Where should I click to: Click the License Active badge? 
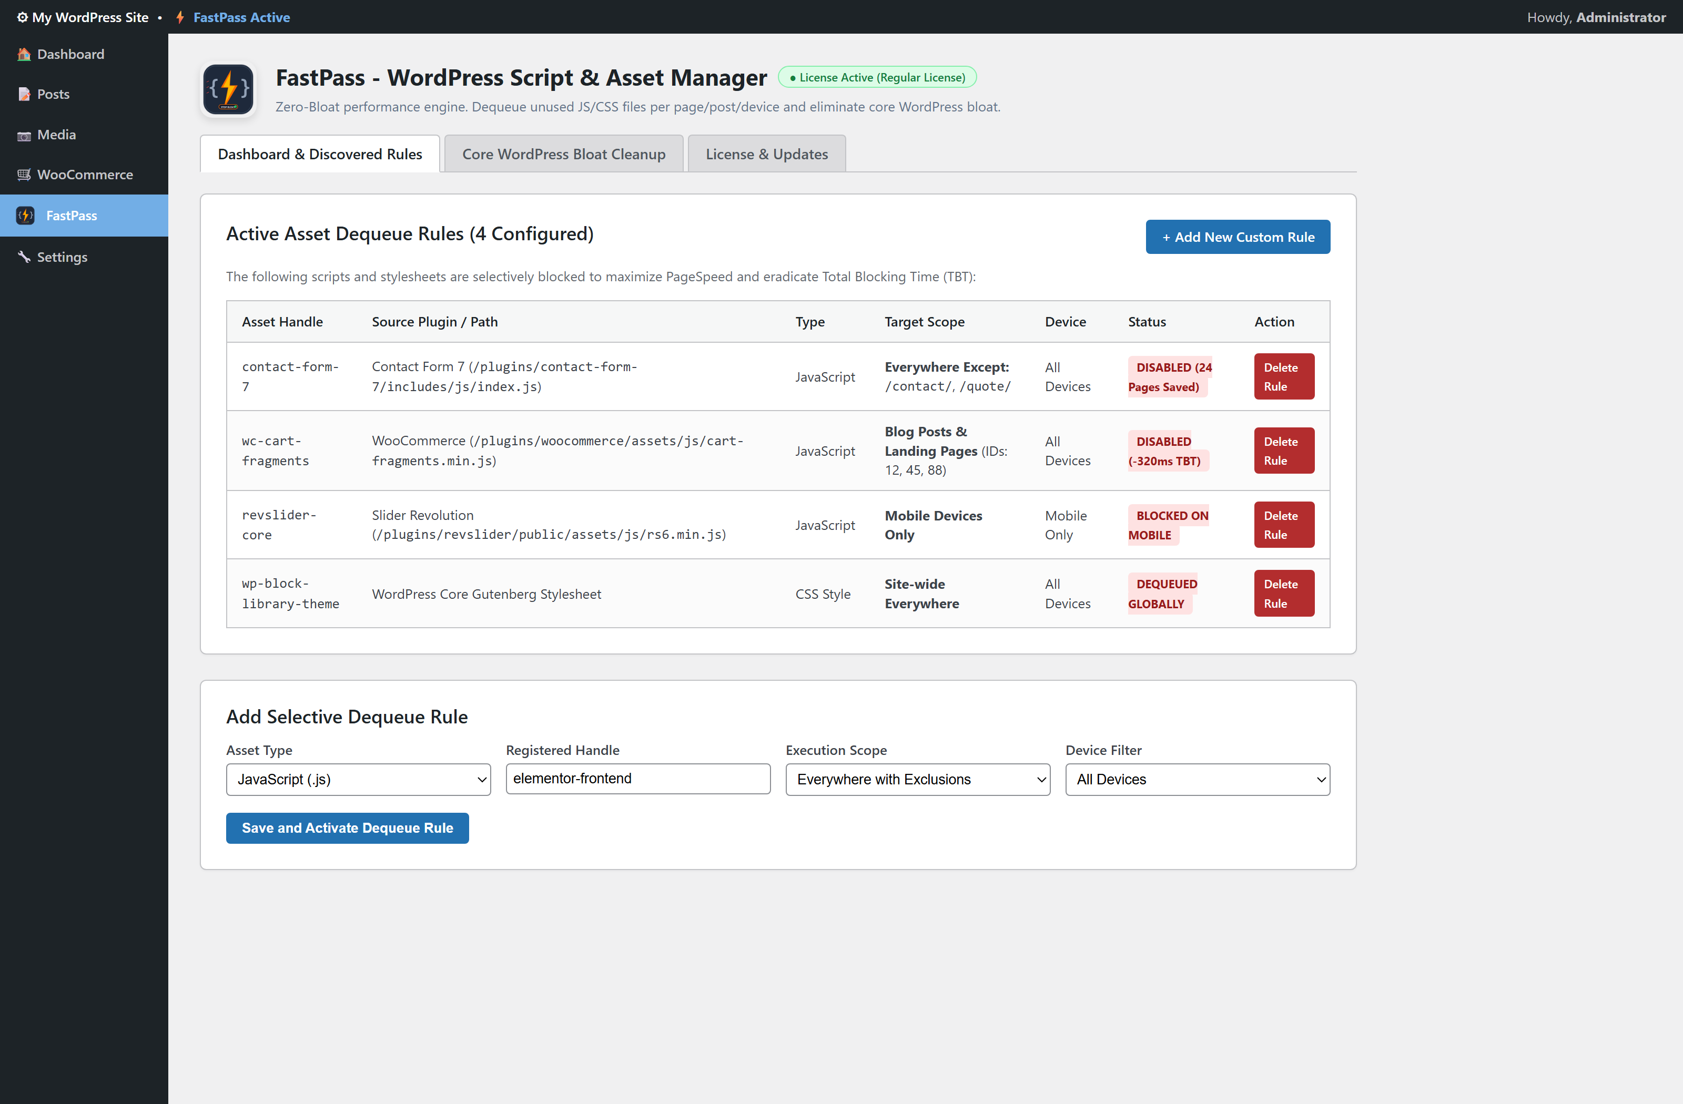click(x=877, y=77)
